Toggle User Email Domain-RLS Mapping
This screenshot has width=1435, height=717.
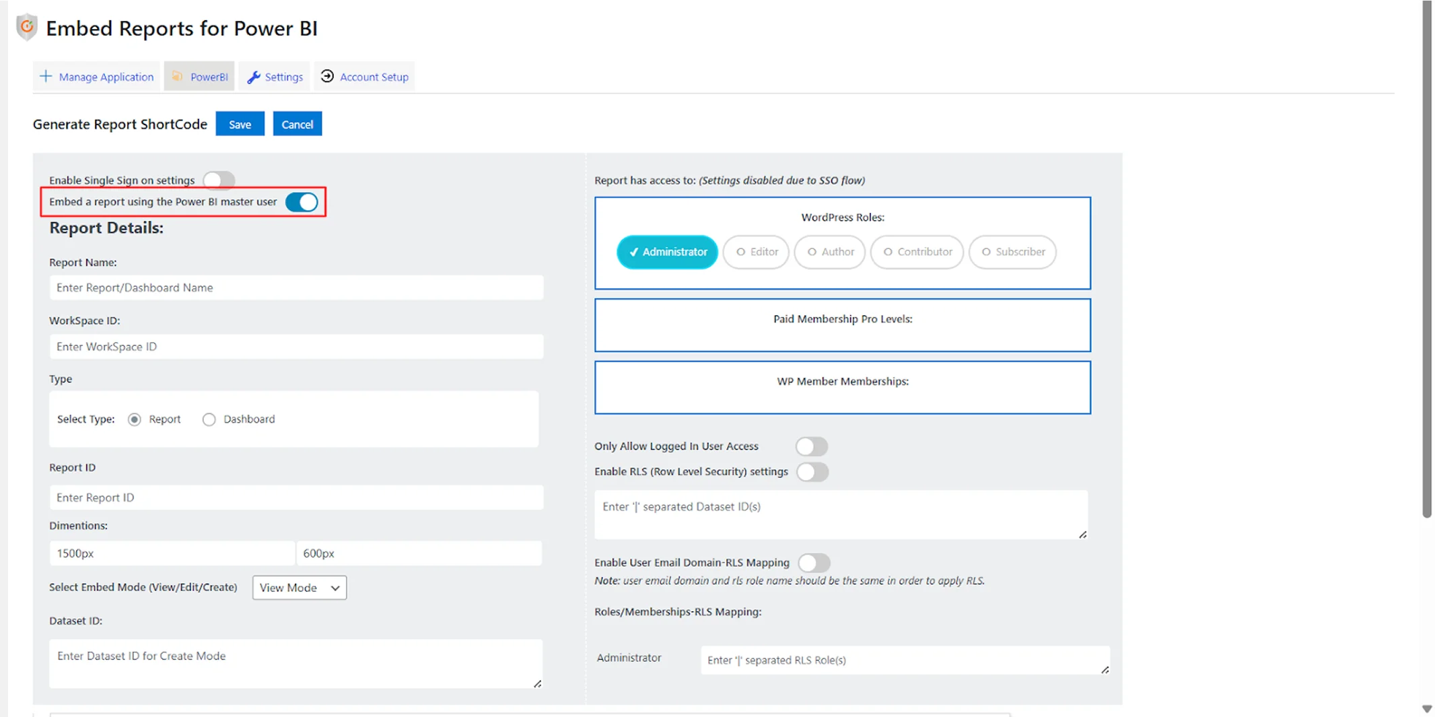[x=814, y=563]
